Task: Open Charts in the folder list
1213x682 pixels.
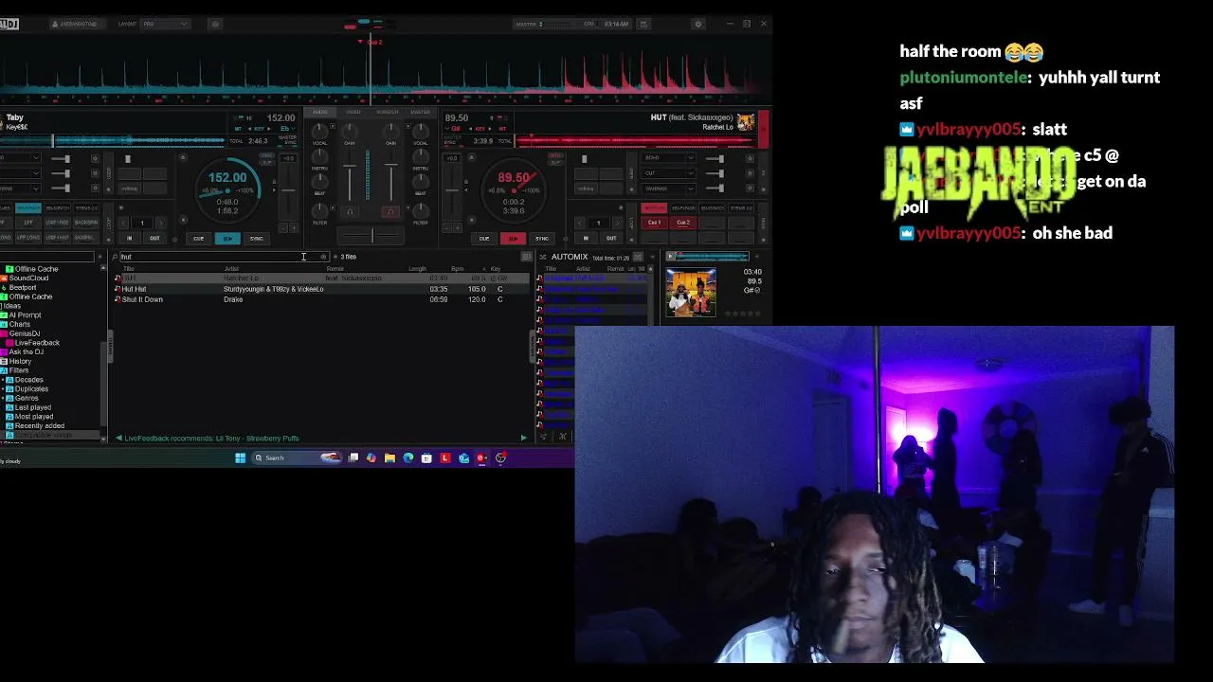Action: [20, 324]
